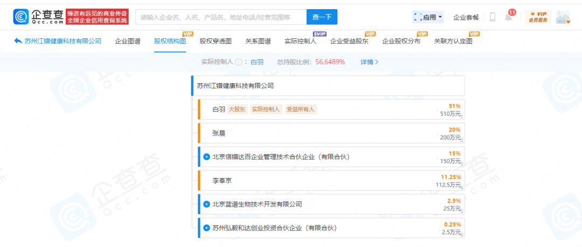The width and height of the screenshot is (582, 247).
Task: Open the 关系图谱 tab
Action: tap(258, 41)
